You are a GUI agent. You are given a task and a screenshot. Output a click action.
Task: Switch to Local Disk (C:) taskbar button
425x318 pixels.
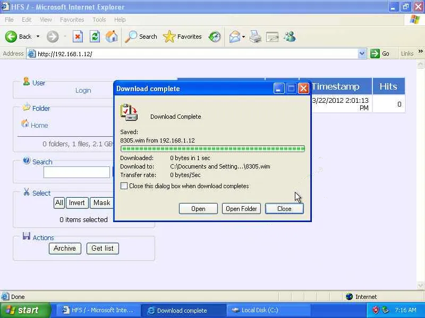268,310
